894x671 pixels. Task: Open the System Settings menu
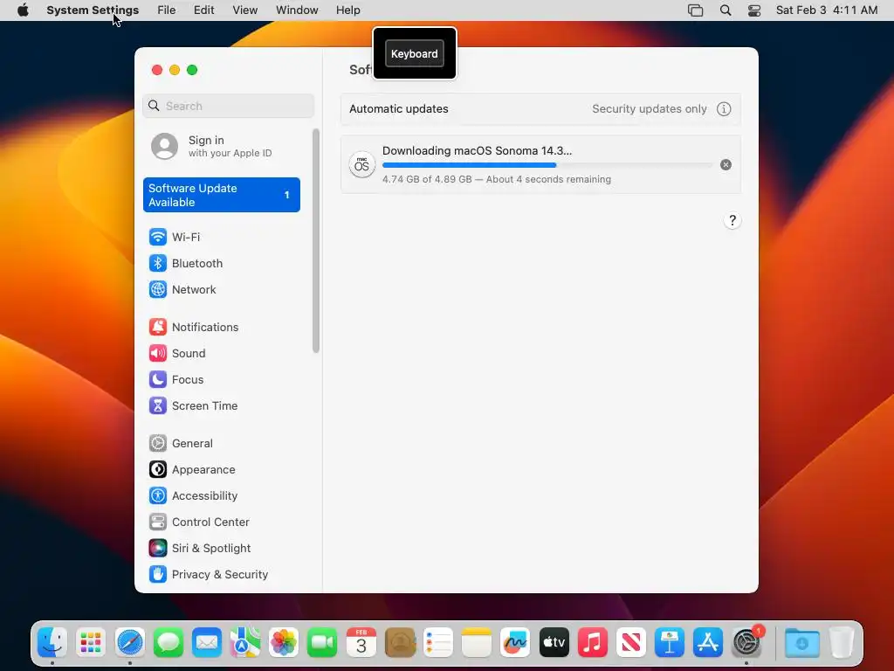(x=93, y=10)
